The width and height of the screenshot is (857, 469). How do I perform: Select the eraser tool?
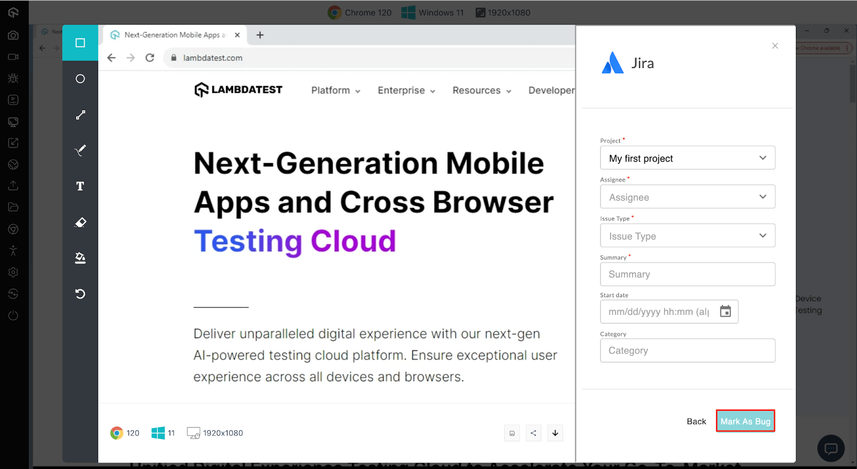pos(80,222)
